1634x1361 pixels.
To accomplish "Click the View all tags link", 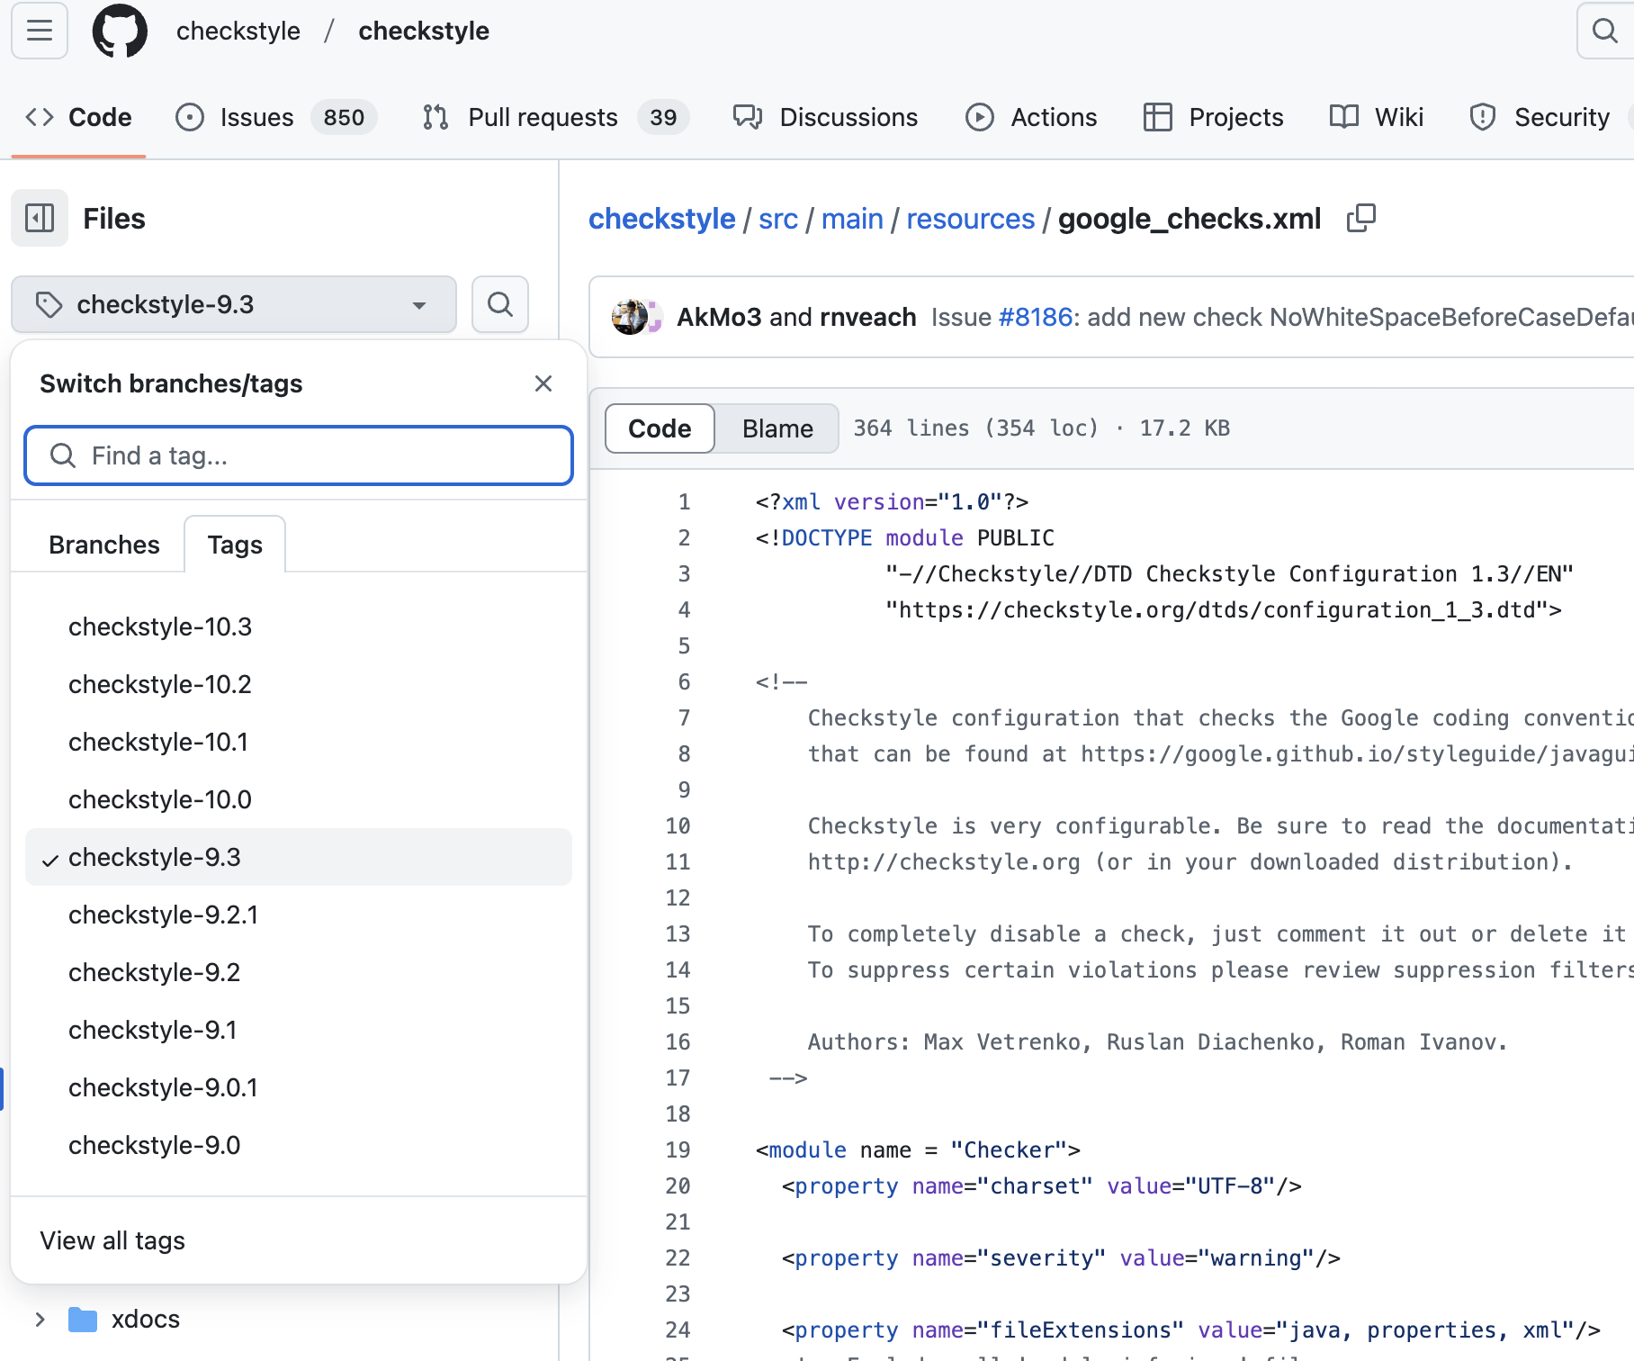I will click(x=111, y=1239).
